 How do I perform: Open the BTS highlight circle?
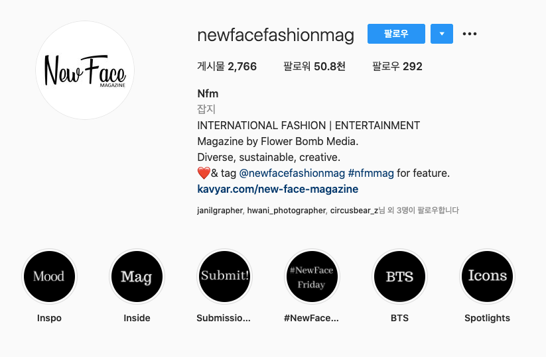coord(400,277)
